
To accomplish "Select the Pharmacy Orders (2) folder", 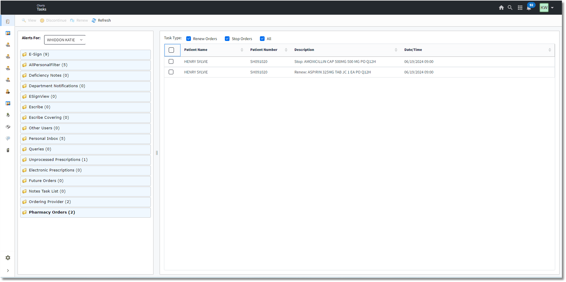I will click(x=85, y=212).
